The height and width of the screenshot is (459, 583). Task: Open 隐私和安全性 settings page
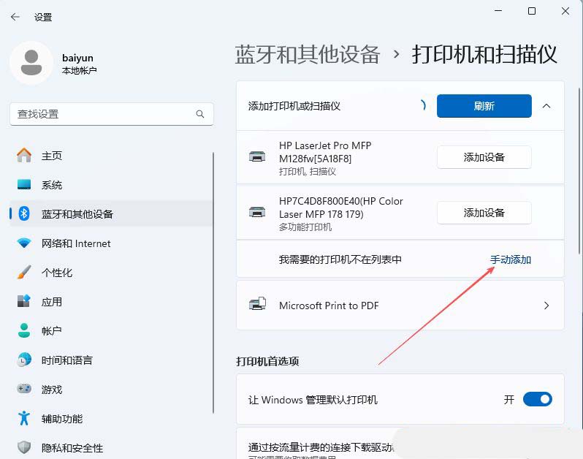click(x=111, y=447)
